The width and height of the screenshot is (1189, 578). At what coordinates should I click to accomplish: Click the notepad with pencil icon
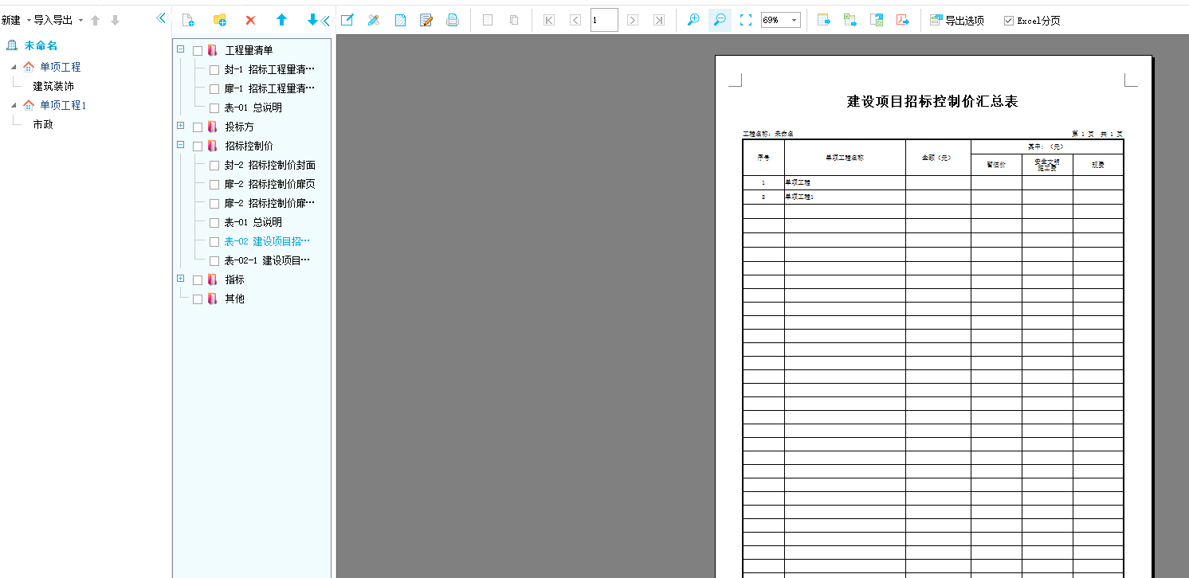coord(426,20)
